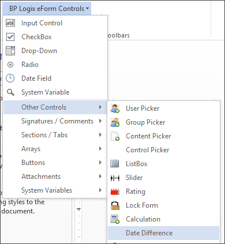This screenshot has height=244, width=225.
Task: Click the Input Control text box icon
Action: [10, 23]
